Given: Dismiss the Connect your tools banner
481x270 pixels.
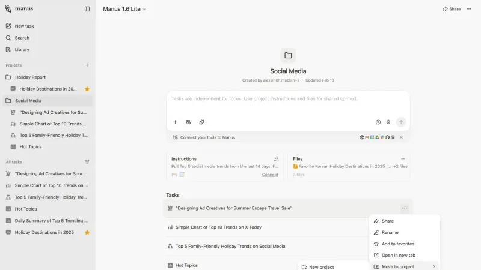Looking at the screenshot, I should (x=401, y=137).
